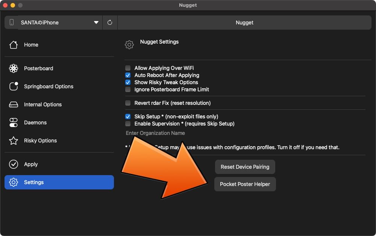376x236 pixels.
Task: Select the Settings sidebar item
Action: 59,182
